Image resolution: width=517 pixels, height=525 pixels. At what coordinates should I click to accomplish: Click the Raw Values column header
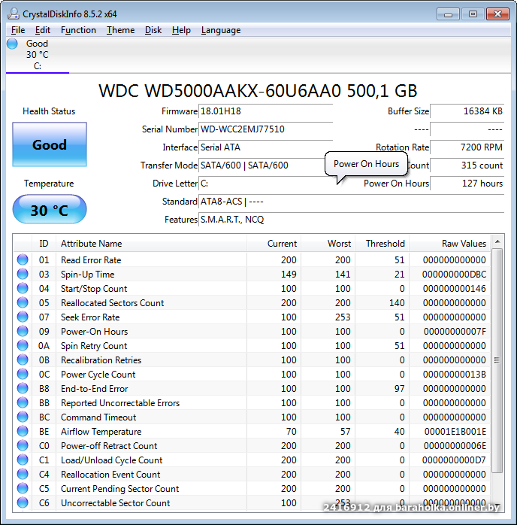click(449, 244)
